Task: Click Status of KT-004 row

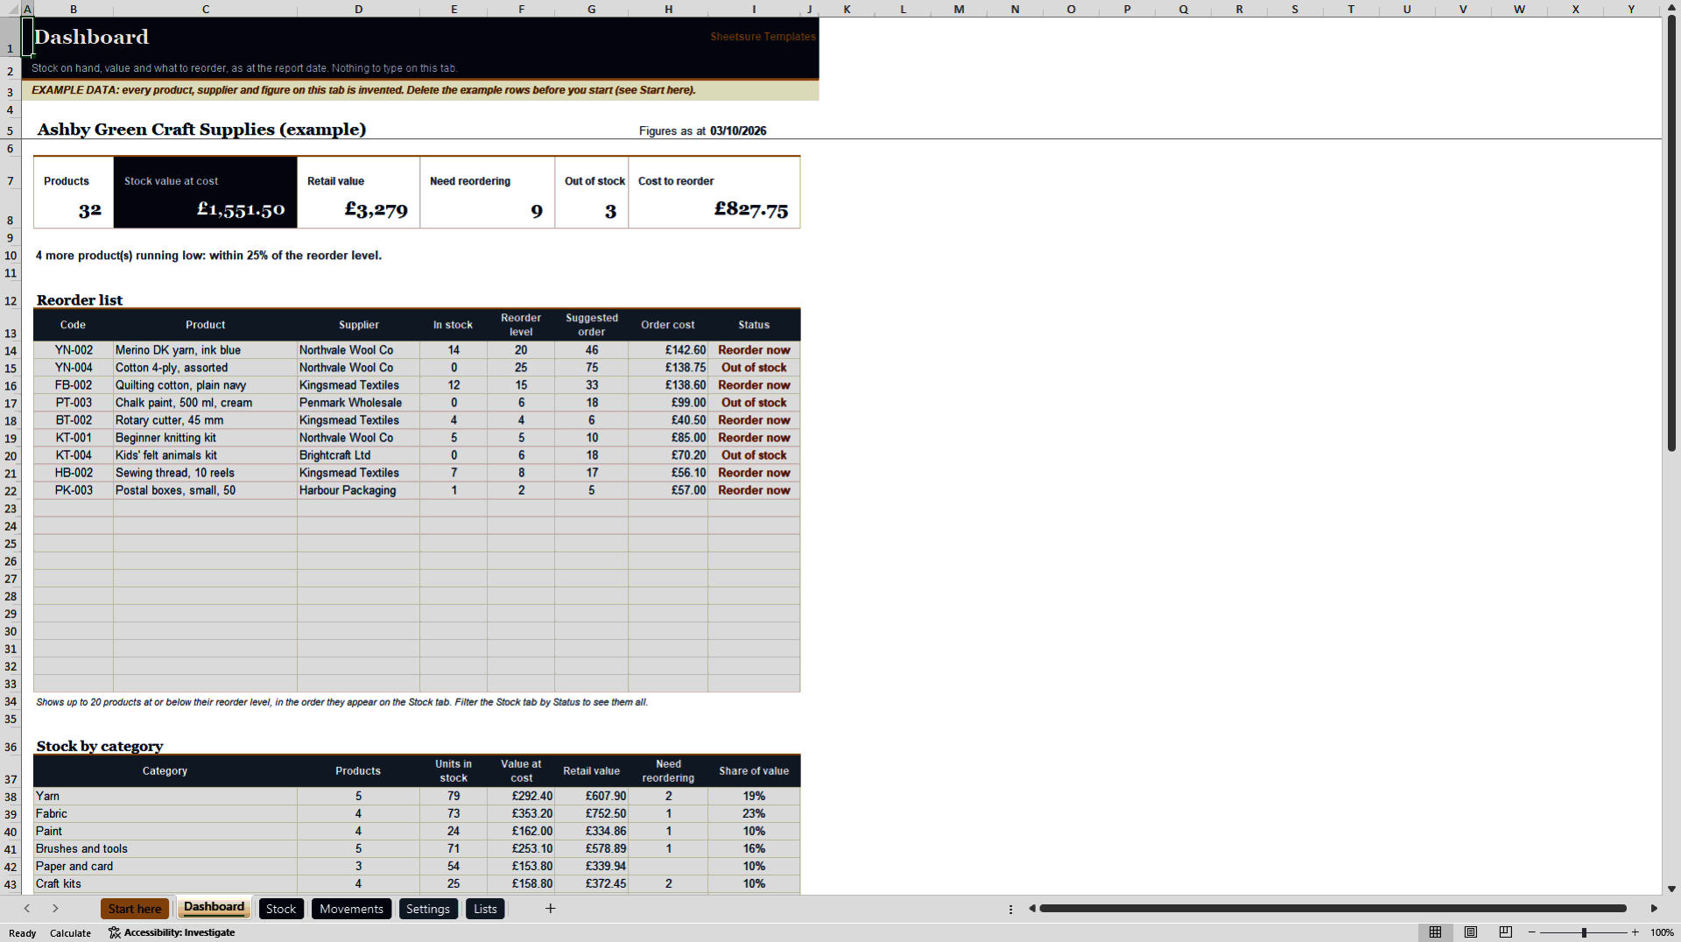Action: 754,455
